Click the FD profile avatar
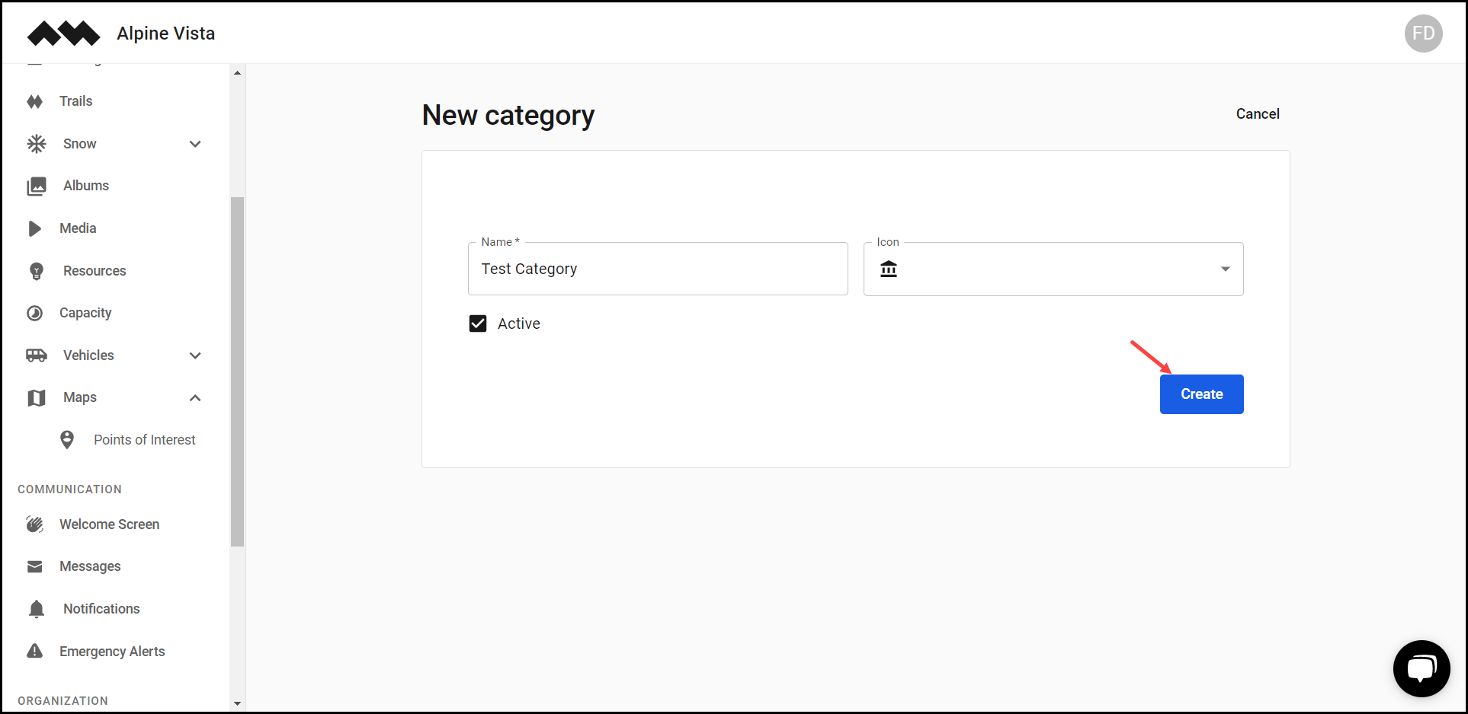The image size is (1468, 714). tap(1424, 33)
